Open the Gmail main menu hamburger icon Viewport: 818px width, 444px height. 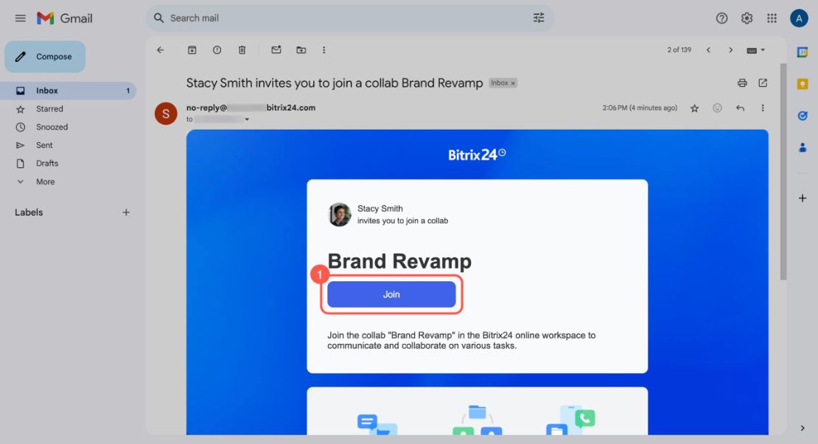[21, 18]
